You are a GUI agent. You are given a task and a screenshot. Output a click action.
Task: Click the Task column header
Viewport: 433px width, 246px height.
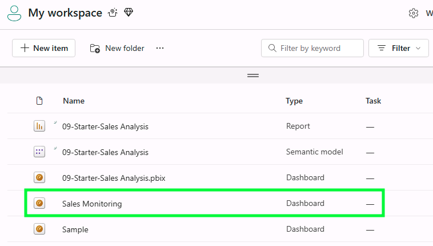[373, 101]
